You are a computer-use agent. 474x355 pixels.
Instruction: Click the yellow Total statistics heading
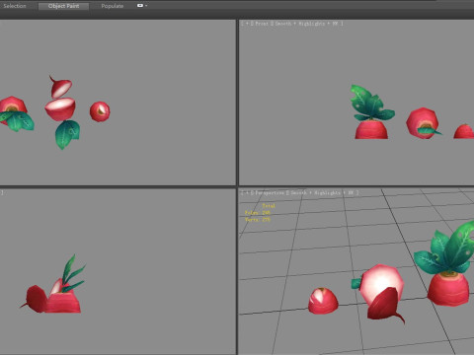click(x=269, y=206)
